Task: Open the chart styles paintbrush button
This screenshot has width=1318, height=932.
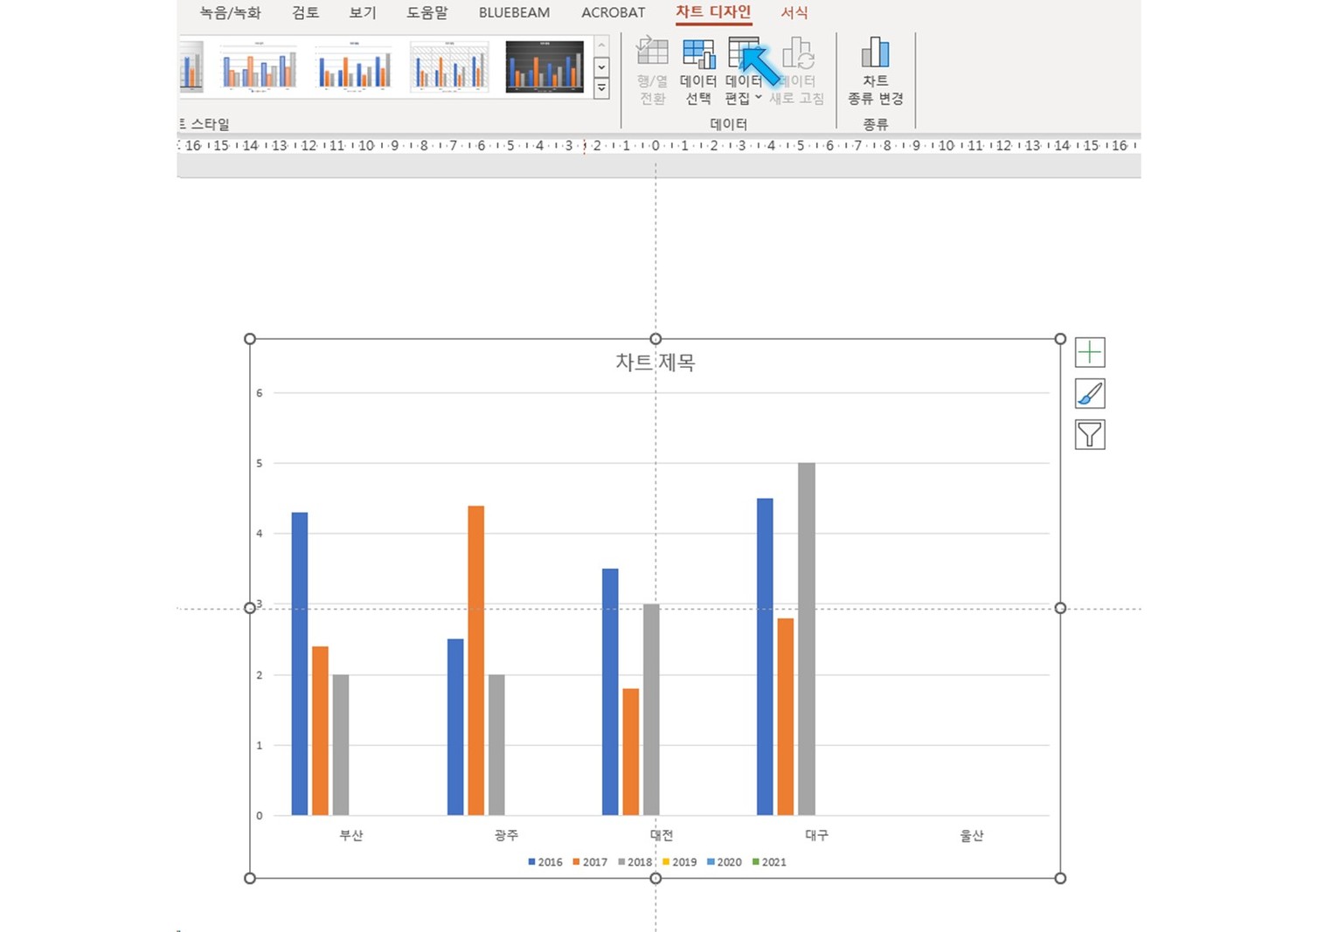Action: coord(1090,394)
